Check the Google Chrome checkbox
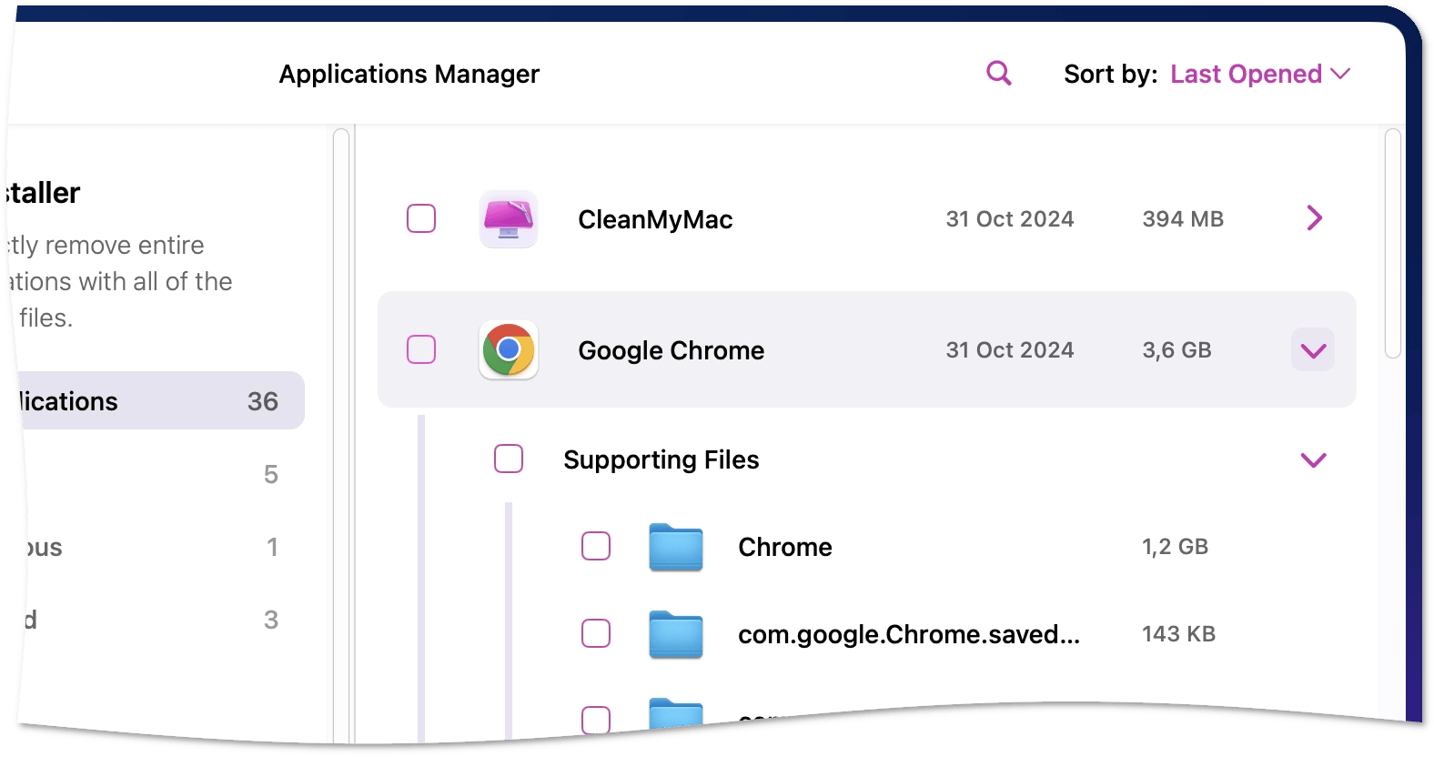1434x757 pixels. click(x=421, y=349)
